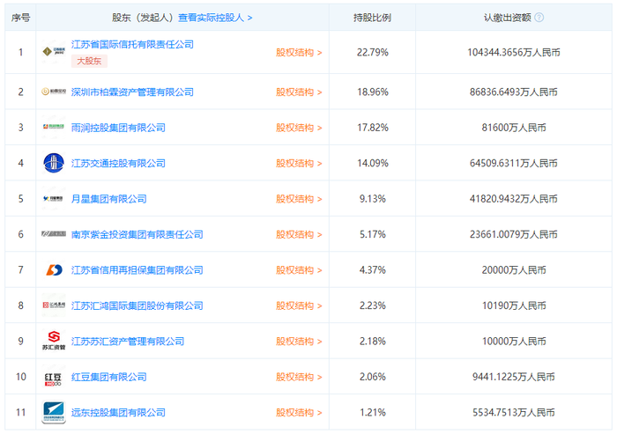Expand 股权结构 for 江苏省国际信托有限责任公司
The image size is (617, 434).
click(x=299, y=52)
